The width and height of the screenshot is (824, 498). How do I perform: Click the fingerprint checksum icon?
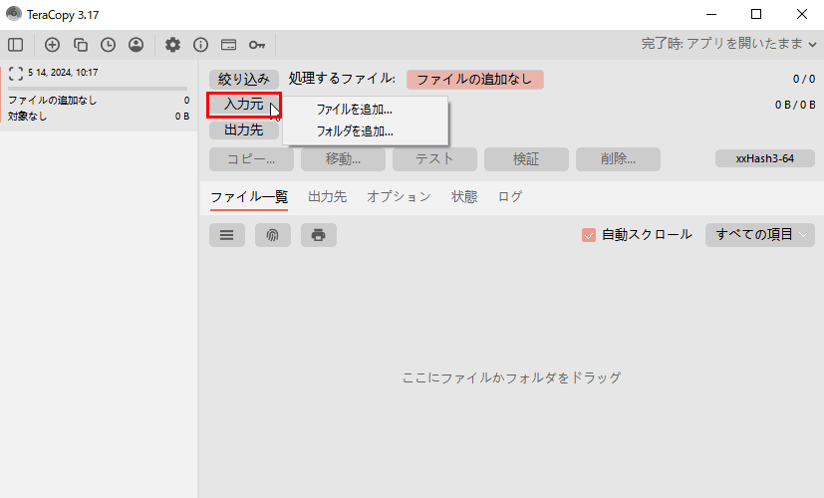[x=273, y=235]
